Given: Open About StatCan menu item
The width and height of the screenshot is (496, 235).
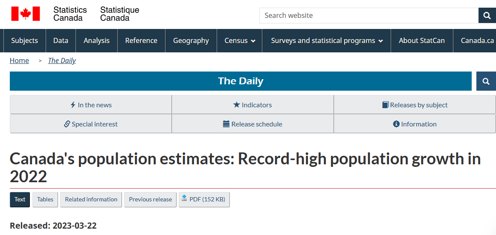Looking at the screenshot, I should 422,41.
